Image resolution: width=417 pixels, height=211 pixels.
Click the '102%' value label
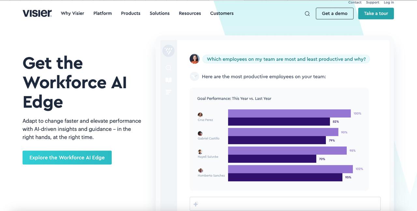(x=359, y=169)
